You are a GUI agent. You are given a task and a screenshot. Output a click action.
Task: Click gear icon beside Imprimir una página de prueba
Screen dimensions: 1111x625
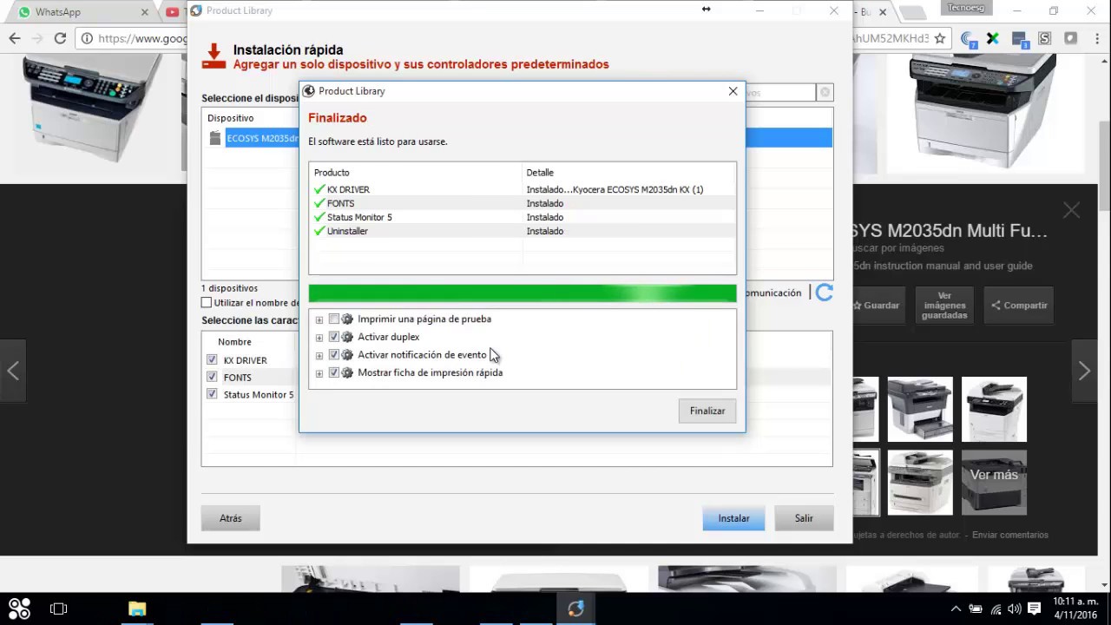tap(347, 319)
